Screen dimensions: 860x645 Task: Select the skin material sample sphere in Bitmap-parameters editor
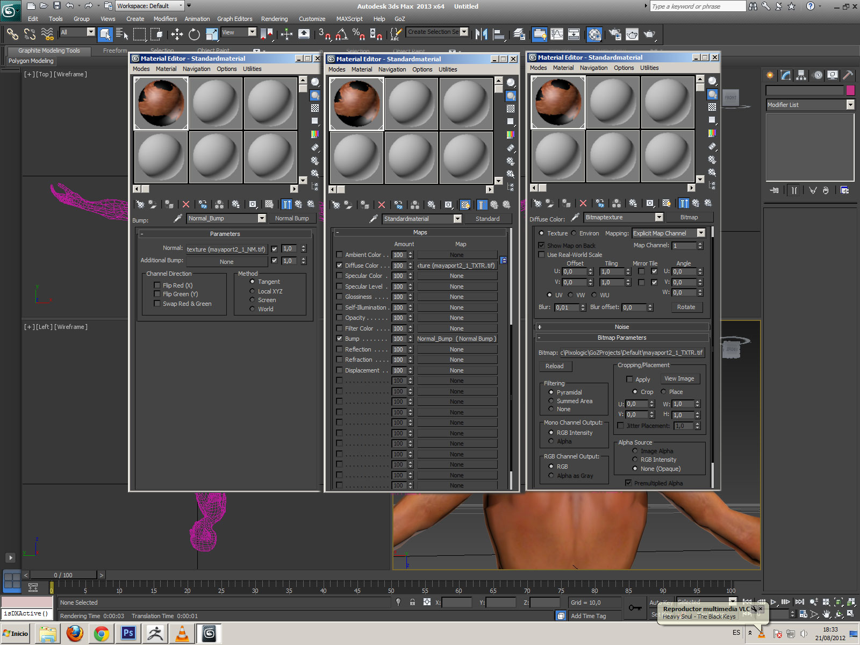click(558, 102)
